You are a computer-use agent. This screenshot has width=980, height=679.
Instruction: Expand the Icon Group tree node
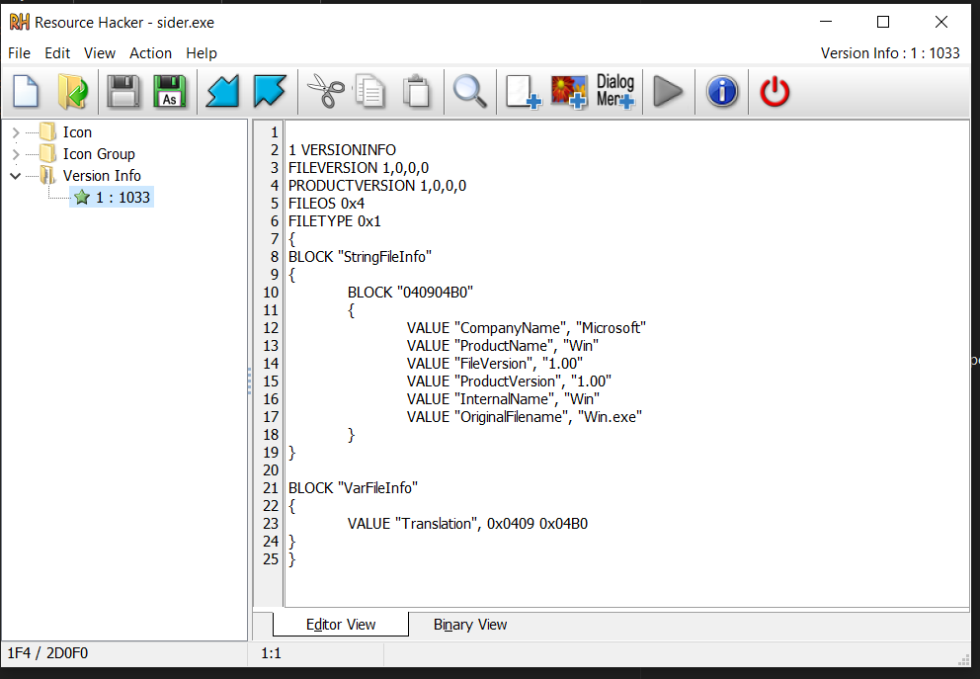pyautogui.click(x=16, y=154)
